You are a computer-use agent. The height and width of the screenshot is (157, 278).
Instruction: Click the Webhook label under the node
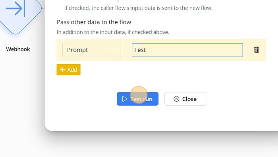pos(18,49)
